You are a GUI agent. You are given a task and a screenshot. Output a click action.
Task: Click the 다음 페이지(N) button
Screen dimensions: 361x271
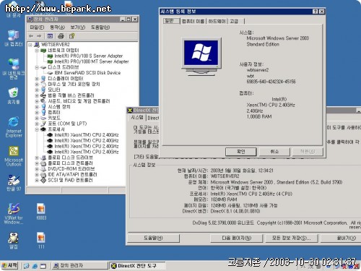237,238
